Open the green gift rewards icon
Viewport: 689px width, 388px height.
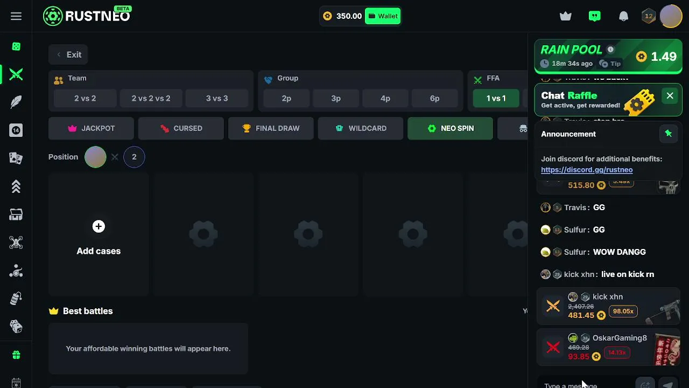(16, 355)
